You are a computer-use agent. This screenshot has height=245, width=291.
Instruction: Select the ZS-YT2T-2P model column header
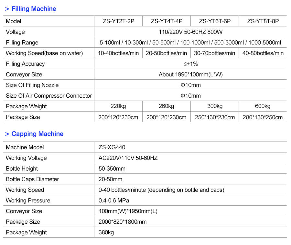click(118, 21)
